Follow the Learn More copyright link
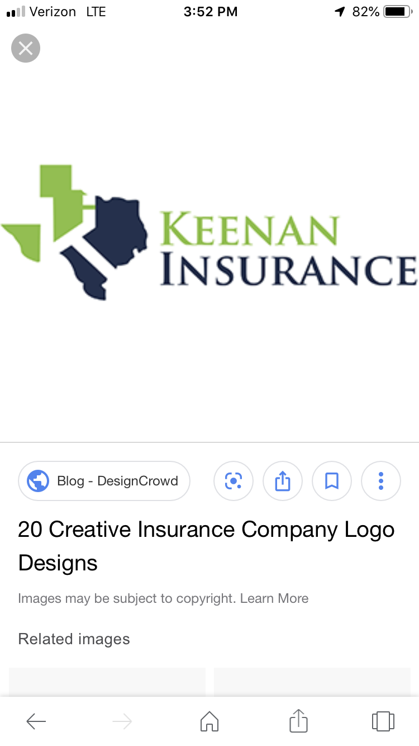This screenshot has height=746, width=419. (274, 598)
